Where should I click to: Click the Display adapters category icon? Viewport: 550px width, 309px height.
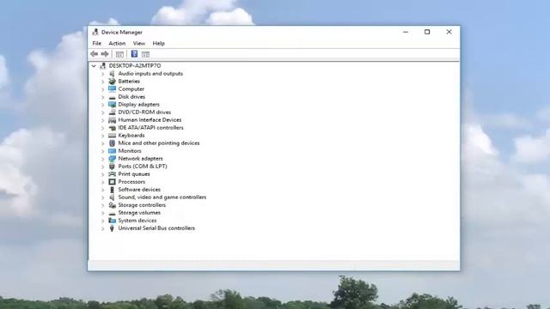coord(112,105)
